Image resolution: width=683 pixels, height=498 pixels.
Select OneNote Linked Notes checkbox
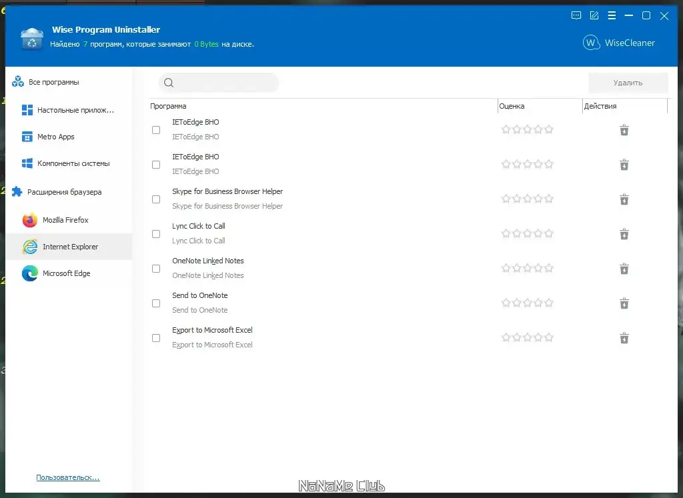point(156,269)
